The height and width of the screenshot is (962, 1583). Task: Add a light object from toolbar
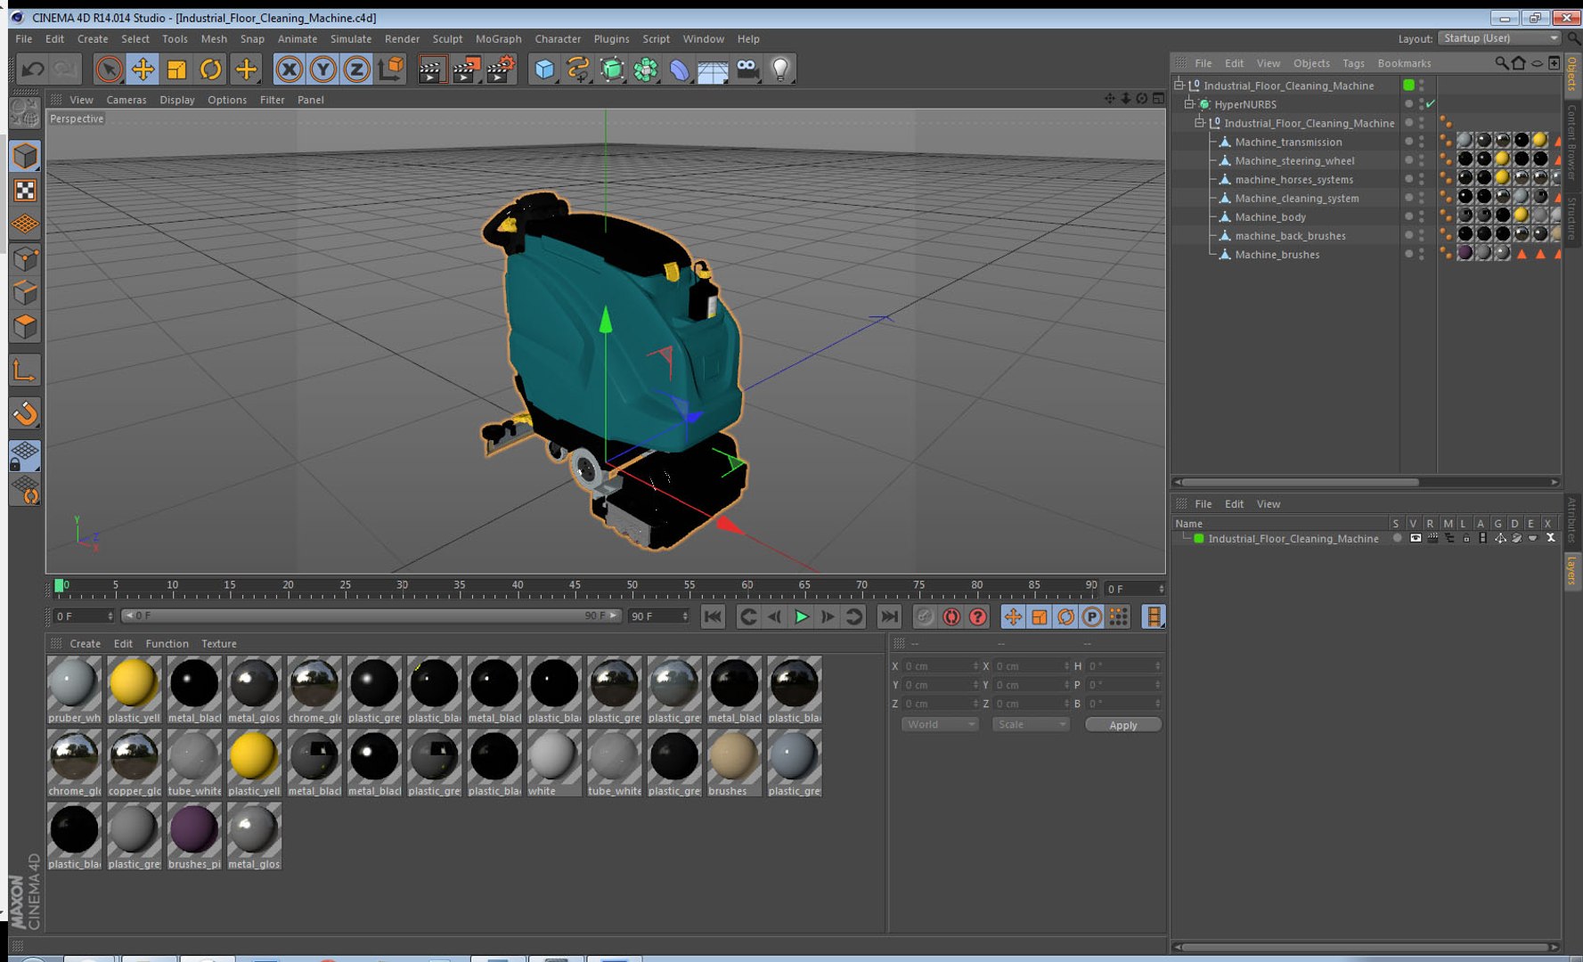[780, 69]
